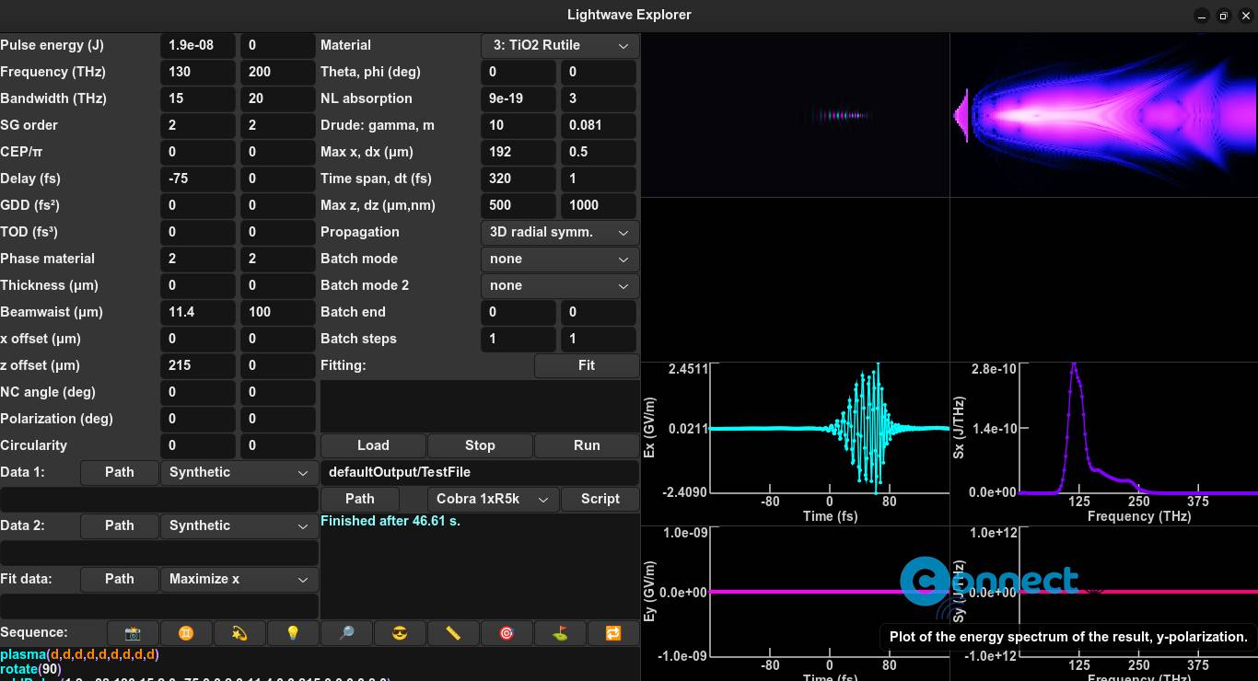1258x681 pixels.
Task: Click the golf flag sequence icon
Action: [x=560, y=633]
